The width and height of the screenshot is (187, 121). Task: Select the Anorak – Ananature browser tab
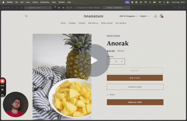[116, 8]
